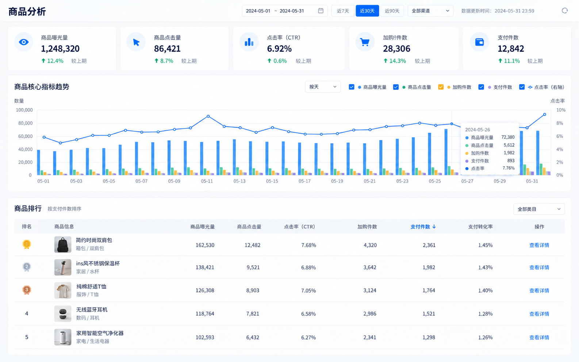The width and height of the screenshot is (579, 362).
Task: Select the 近7天 range tab
Action: point(343,11)
